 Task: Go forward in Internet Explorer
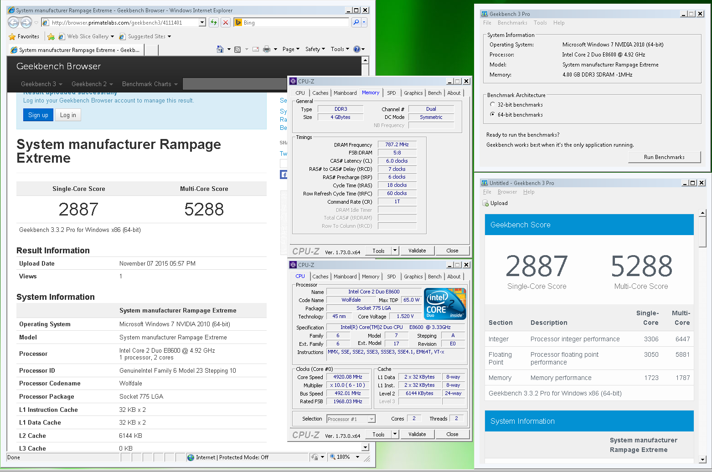(26, 22)
